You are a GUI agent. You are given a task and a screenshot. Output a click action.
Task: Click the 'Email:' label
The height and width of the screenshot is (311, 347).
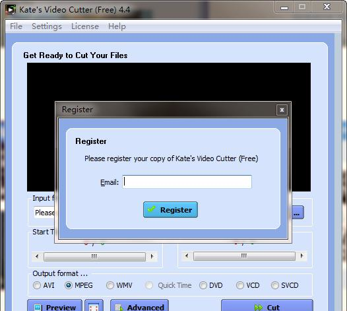(x=110, y=182)
